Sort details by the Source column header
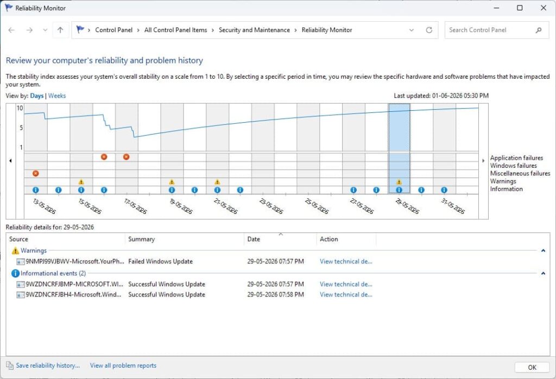Viewport: 556px width, 379px height. click(x=66, y=239)
